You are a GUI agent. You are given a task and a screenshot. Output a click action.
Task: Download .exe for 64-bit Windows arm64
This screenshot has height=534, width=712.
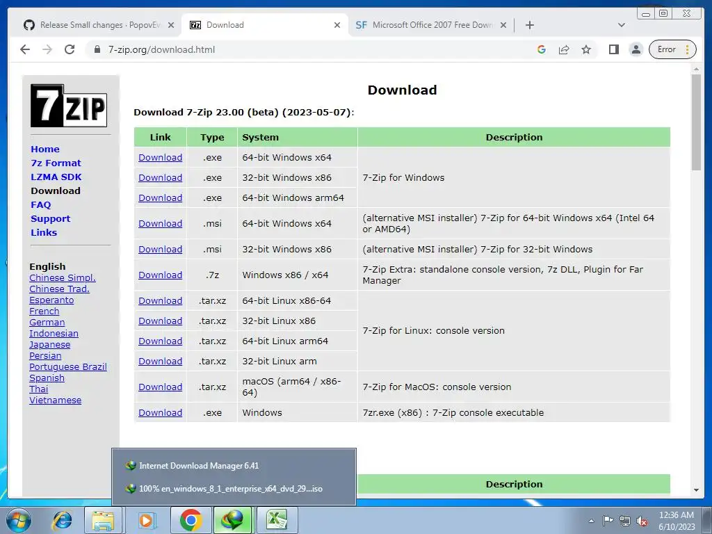tap(161, 198)
